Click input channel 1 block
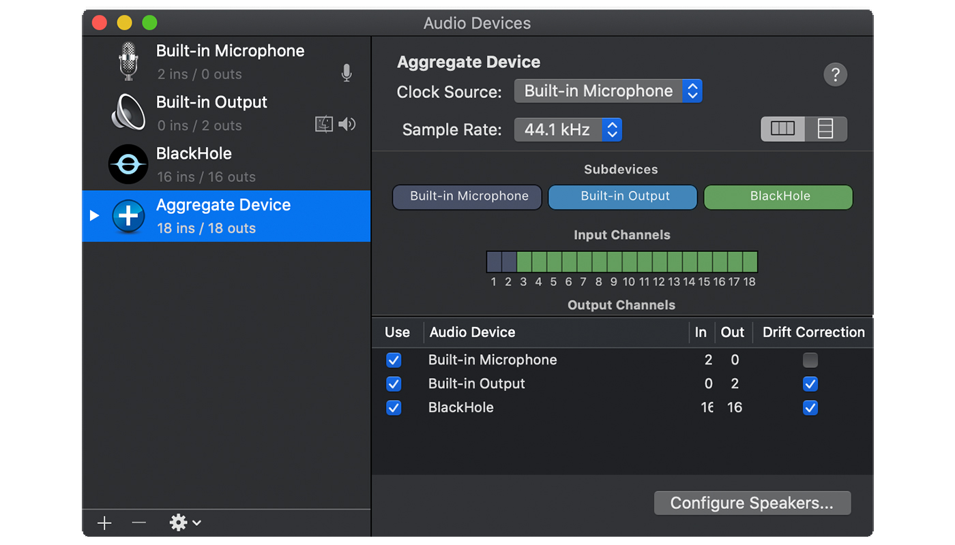The image size is (955, 545). 494,262
